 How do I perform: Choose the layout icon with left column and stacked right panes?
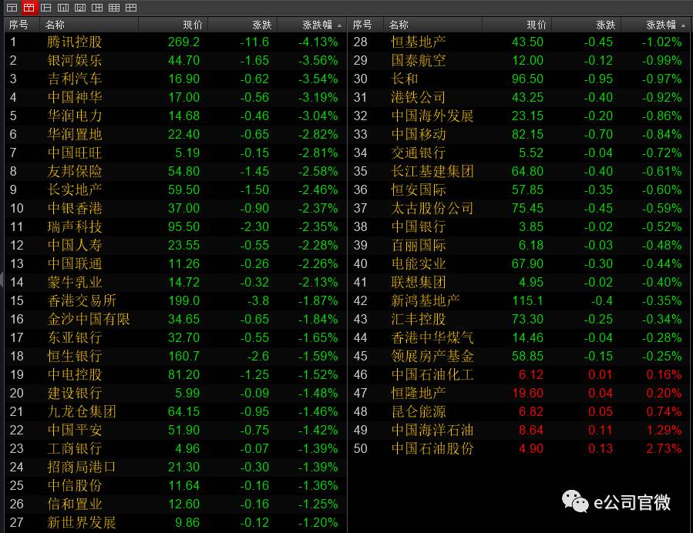[46, 8]
